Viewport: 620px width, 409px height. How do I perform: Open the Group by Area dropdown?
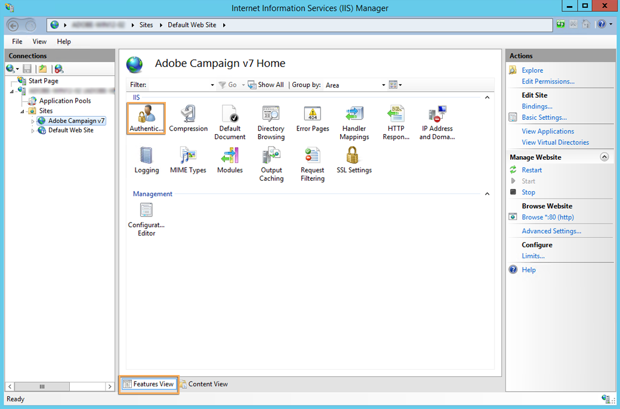tap(383, 85)
